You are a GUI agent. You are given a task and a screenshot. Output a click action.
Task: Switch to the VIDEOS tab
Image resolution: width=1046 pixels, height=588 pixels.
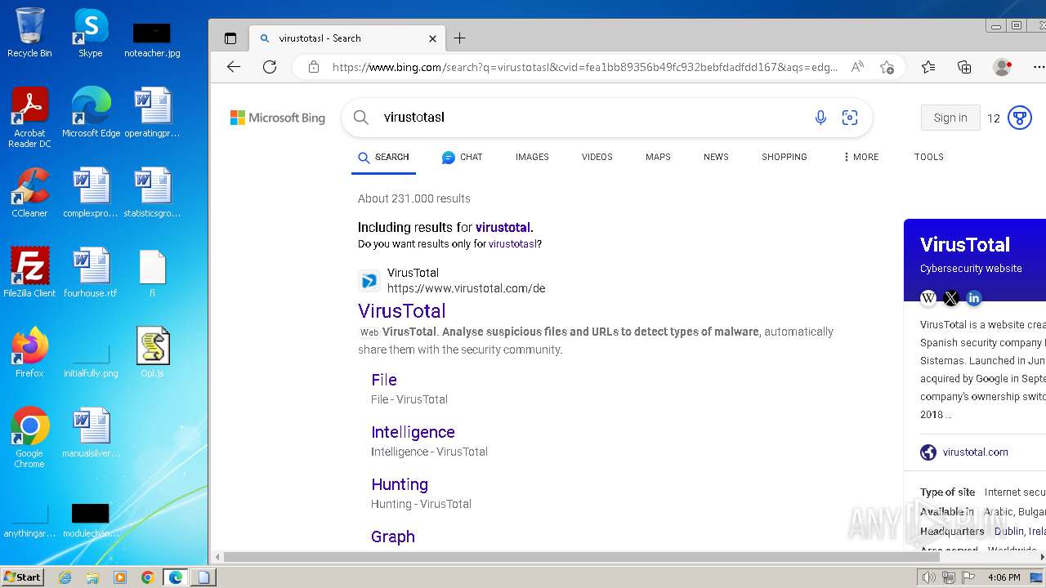point(597,157)
